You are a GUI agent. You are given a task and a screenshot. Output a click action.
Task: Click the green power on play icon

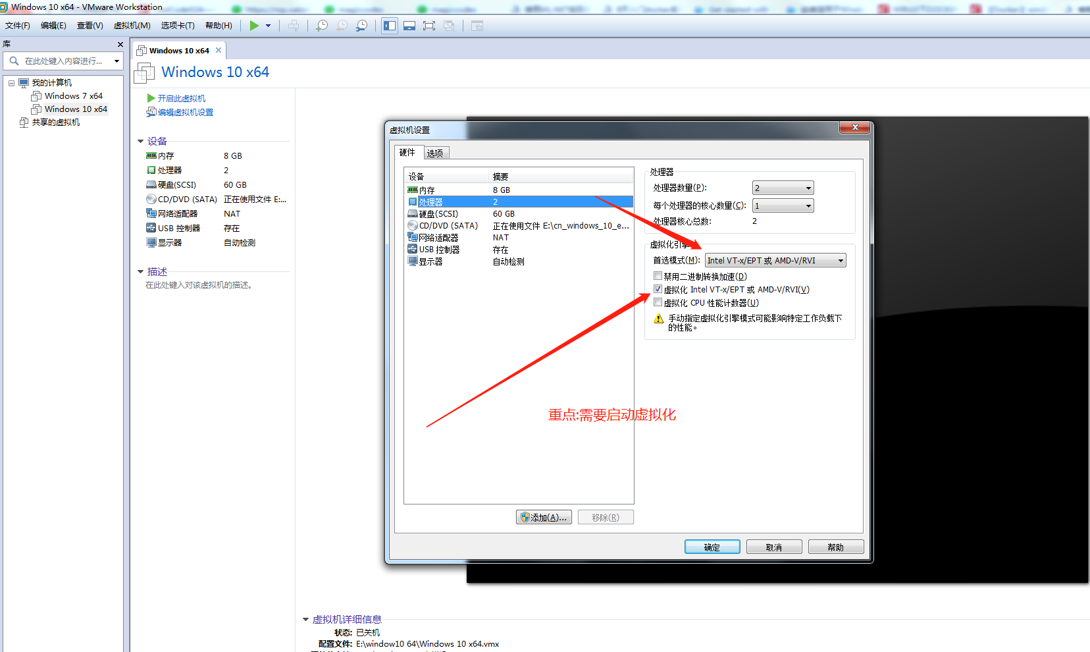click(x=254, y=26)
